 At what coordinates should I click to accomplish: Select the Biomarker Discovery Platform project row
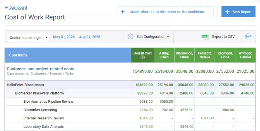click(x=130, y=93)
